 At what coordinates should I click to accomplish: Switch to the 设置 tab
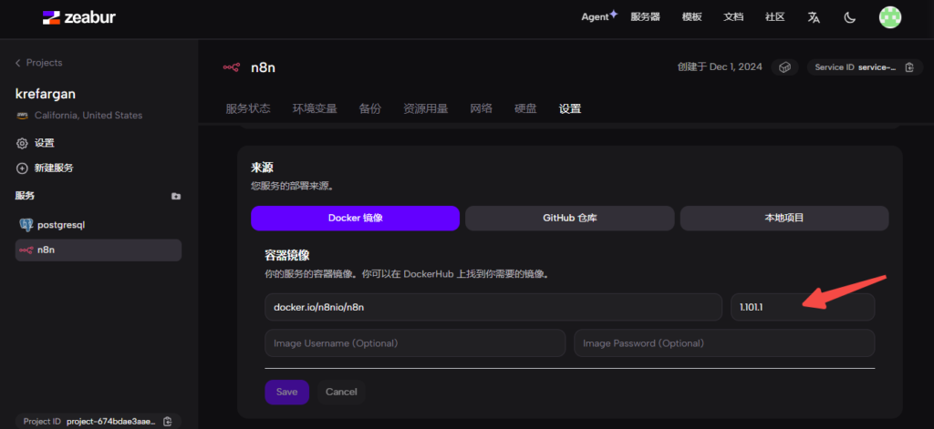pos(570,109)
